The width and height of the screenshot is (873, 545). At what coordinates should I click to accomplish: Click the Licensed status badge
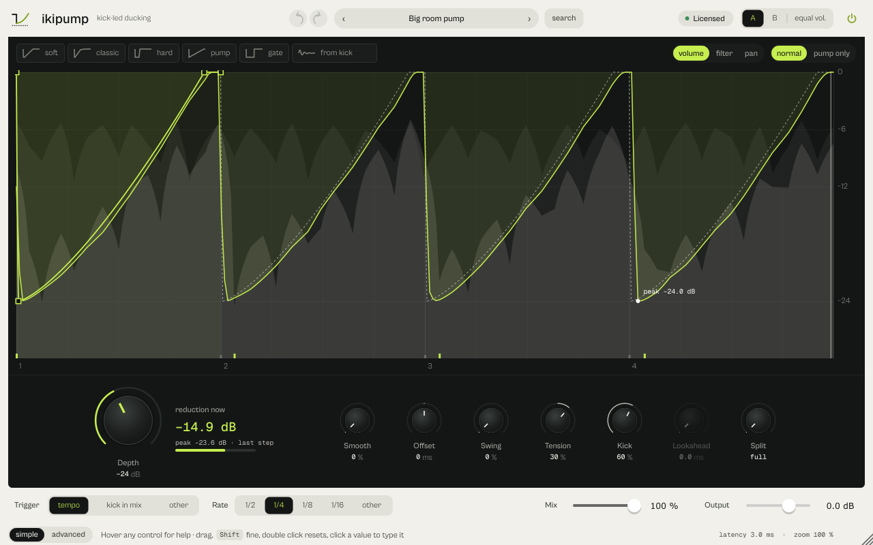point(705,18)
